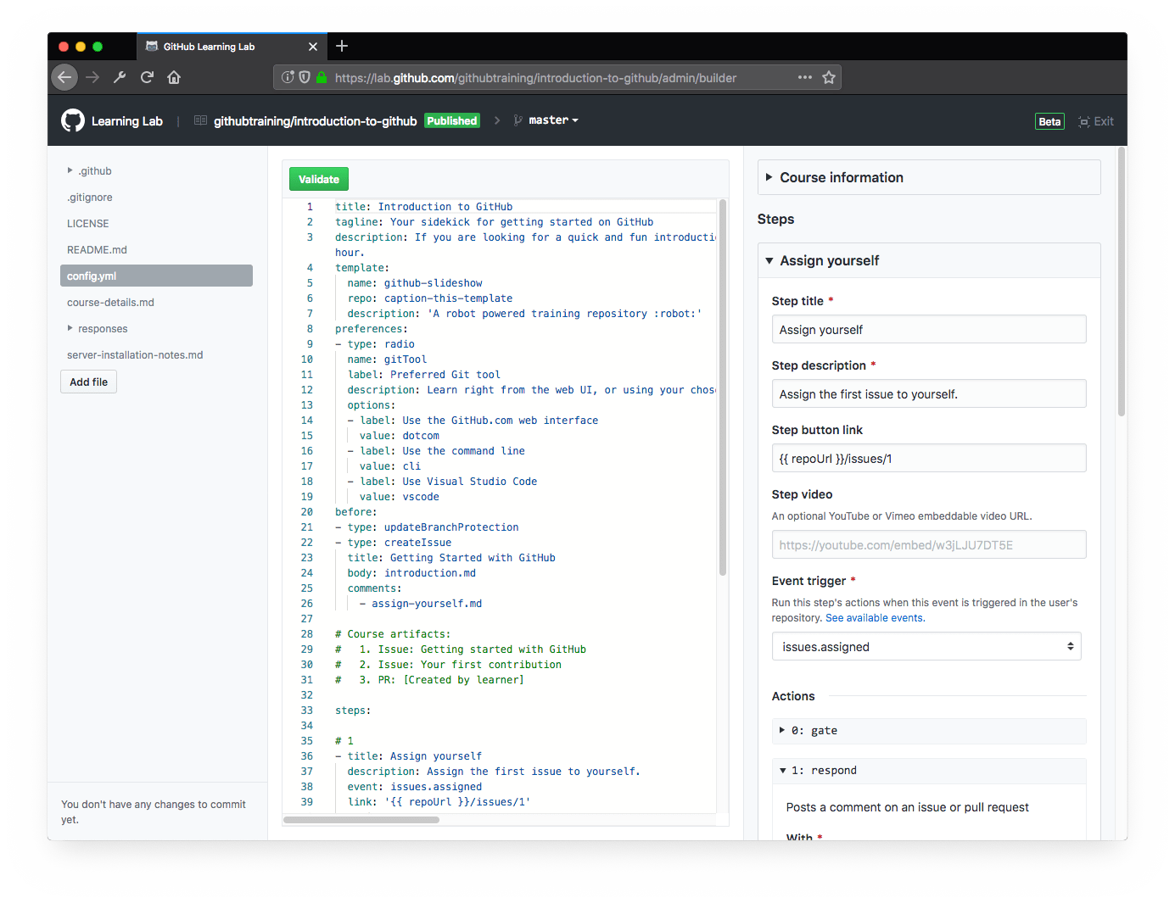1175x903 pixels.
Task: Open the LICENSE file
Action: (88, 223)
